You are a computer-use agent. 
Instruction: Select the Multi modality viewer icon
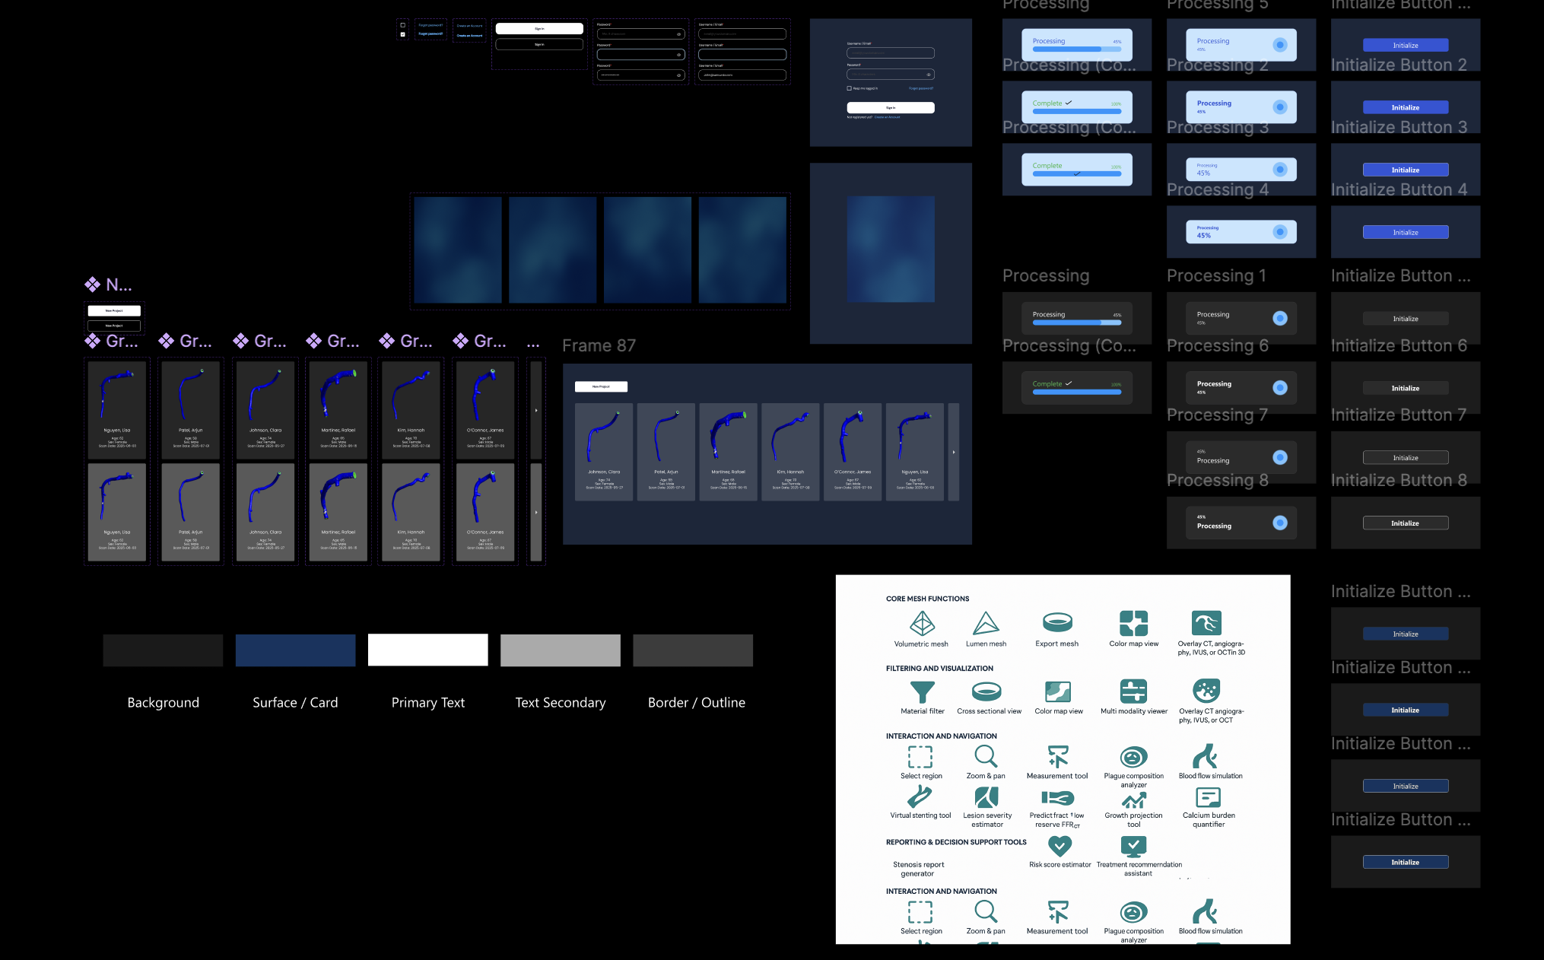tap(1133, 691)
